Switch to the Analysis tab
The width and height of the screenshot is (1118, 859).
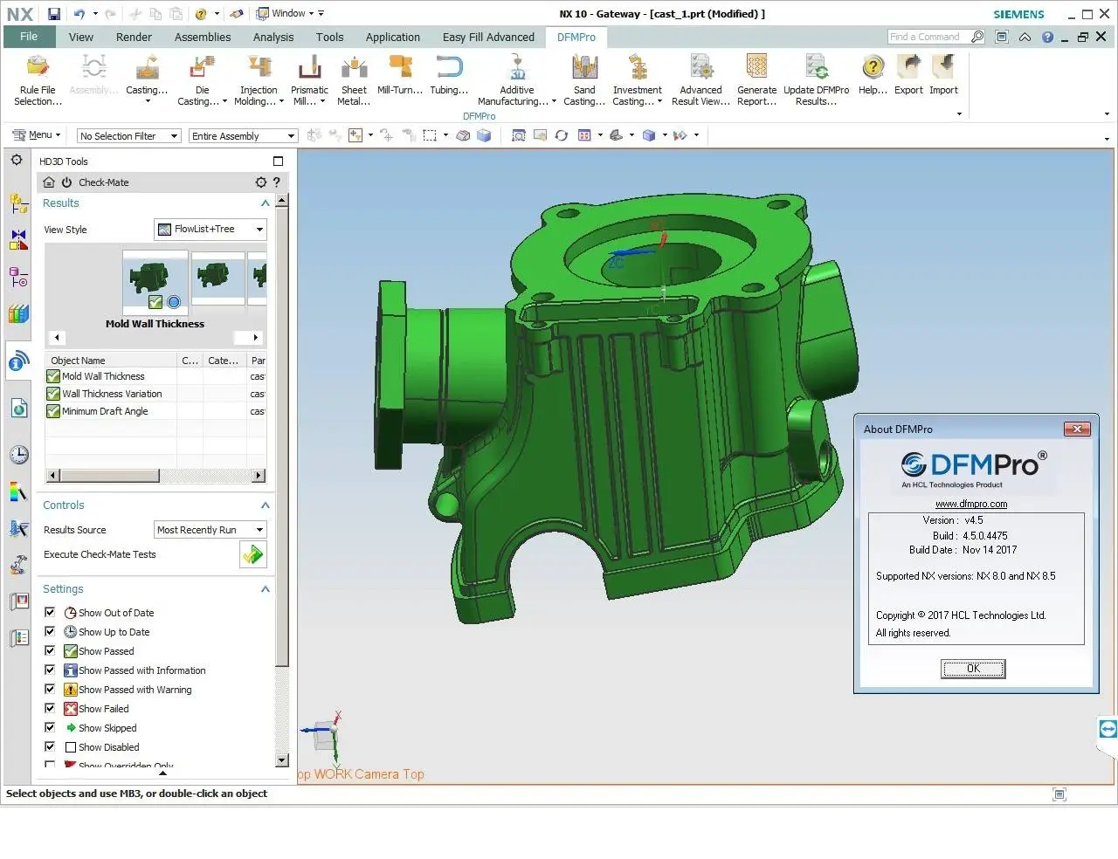pyautogui.click(x=273, y=37)
